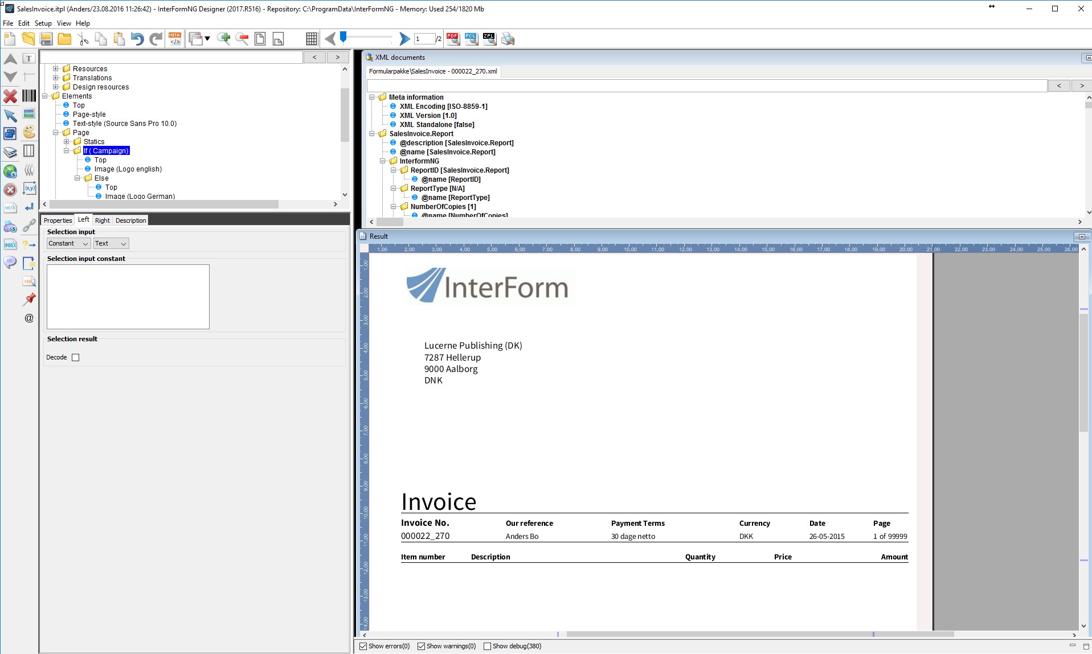Enable the Show debug(380) checkbox
This screenshot has width=1092, height=654.
(x=487, y=646)
